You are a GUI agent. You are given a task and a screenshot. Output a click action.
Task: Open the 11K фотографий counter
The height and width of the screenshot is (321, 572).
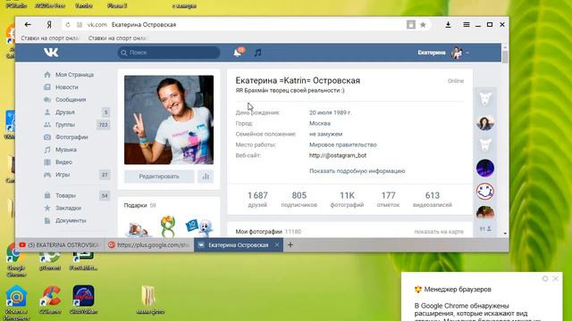347,200
